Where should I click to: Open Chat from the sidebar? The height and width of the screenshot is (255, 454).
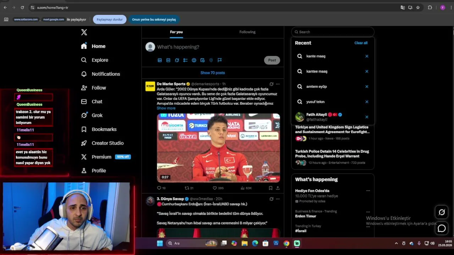click(x=92, y=101)
